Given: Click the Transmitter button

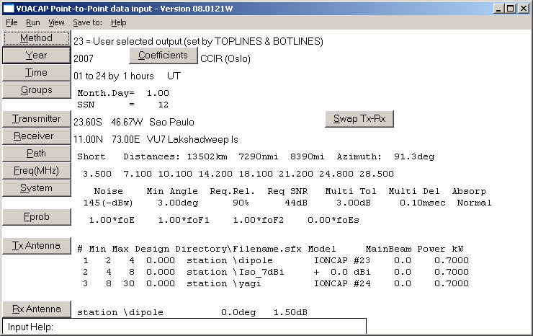Looking at the screenshot, I should pyautogui.click(x=36, y=118).
